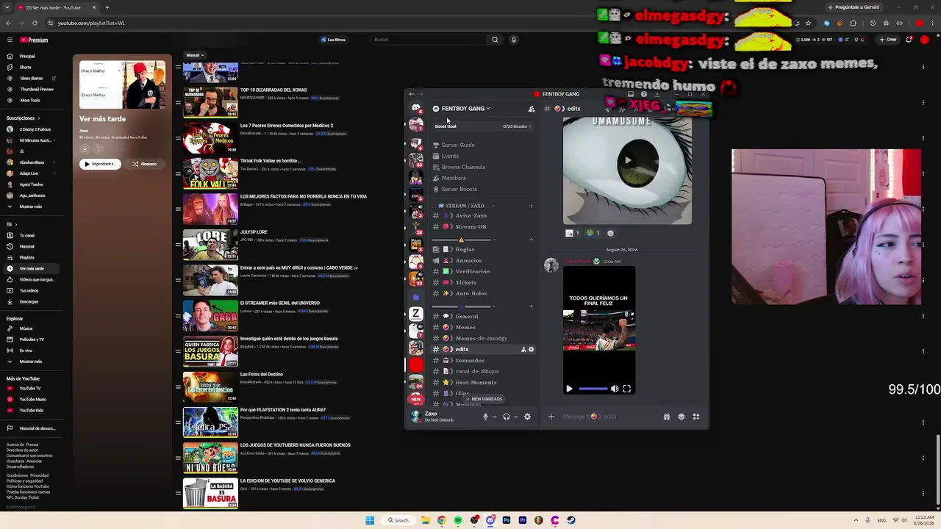Open the Discord gift icon
This screenshot has height=529, width=941.
pos(667,417)
